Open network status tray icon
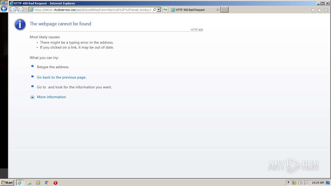 click(x=294, y=183)
